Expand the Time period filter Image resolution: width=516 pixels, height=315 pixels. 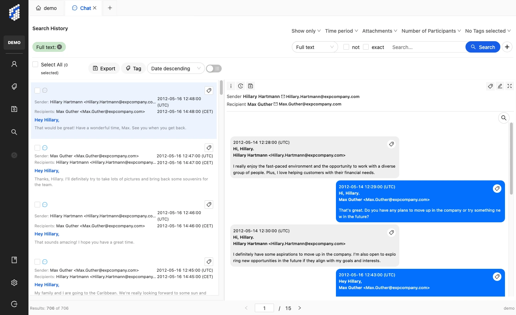pos(341,31)
